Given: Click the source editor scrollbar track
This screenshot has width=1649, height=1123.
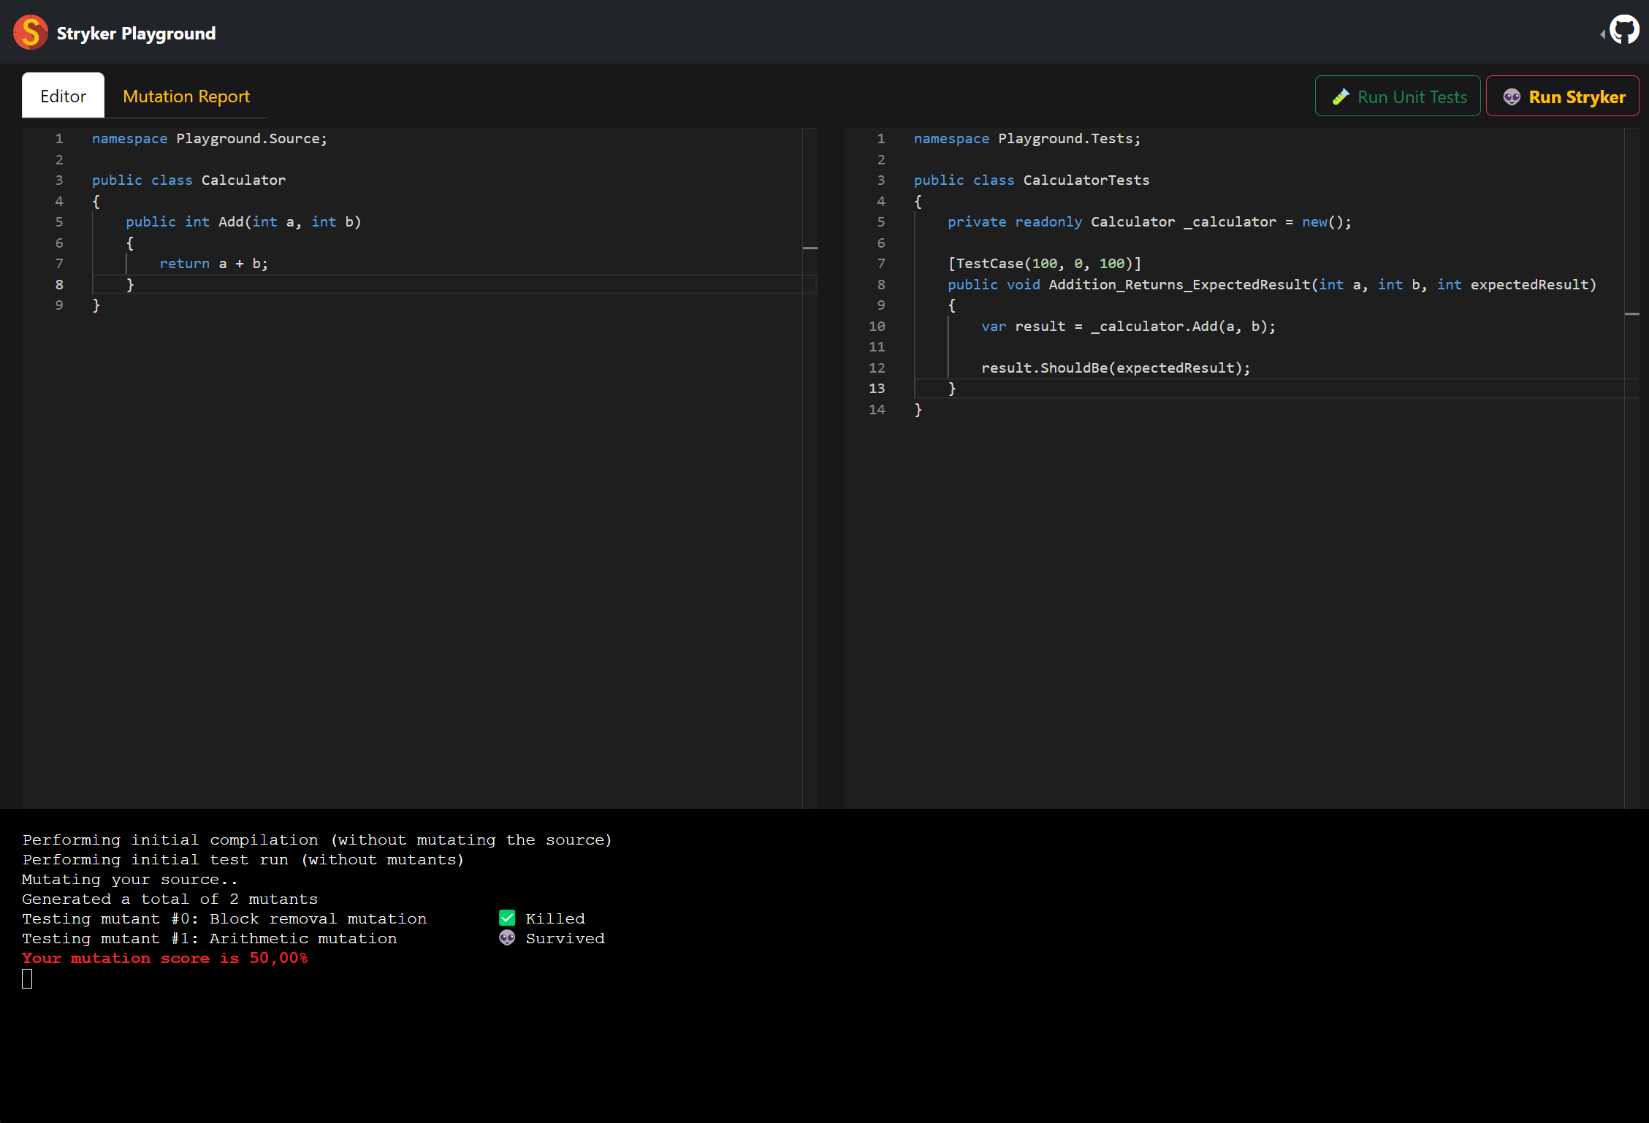Looking at the screenshot, I should (810, 468).
